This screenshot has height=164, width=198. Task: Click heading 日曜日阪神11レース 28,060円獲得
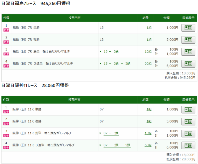(x=35, y=85)
